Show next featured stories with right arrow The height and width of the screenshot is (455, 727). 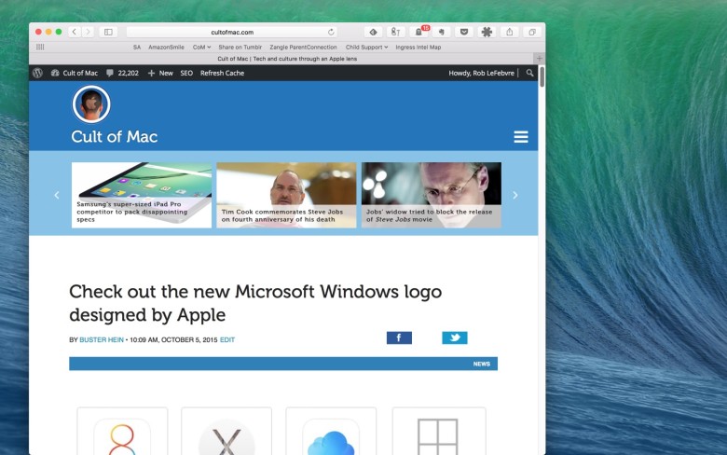tap(515, 195)
